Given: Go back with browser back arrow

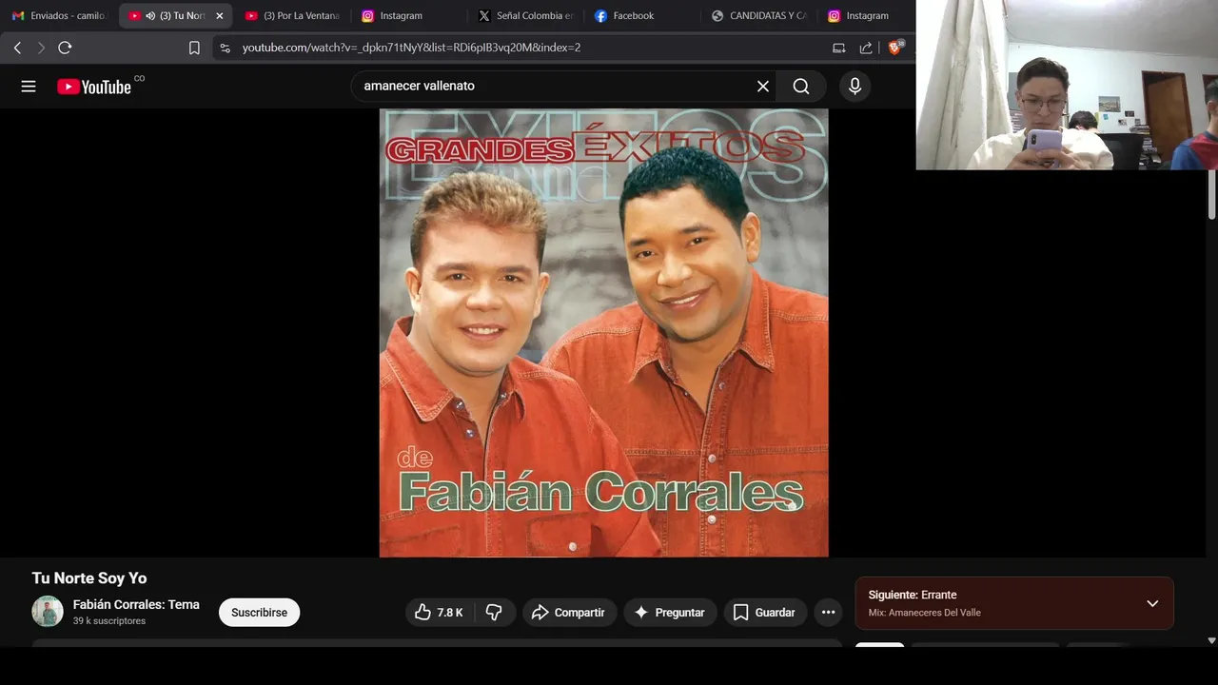Looking at the screenshot, I should (x=17, y=48).
